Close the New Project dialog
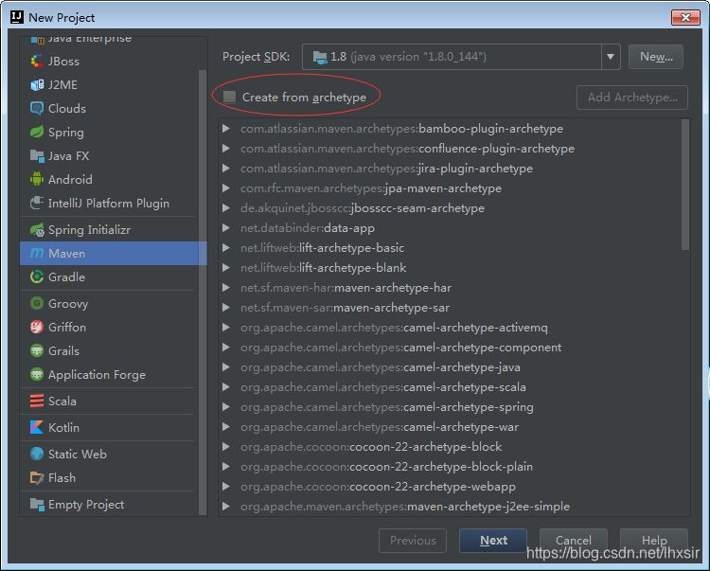The width and height of the screenshot is (710, 571). click(685, 17)
